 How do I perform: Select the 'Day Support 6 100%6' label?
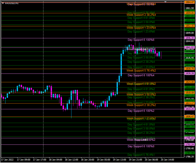(141, 40)
